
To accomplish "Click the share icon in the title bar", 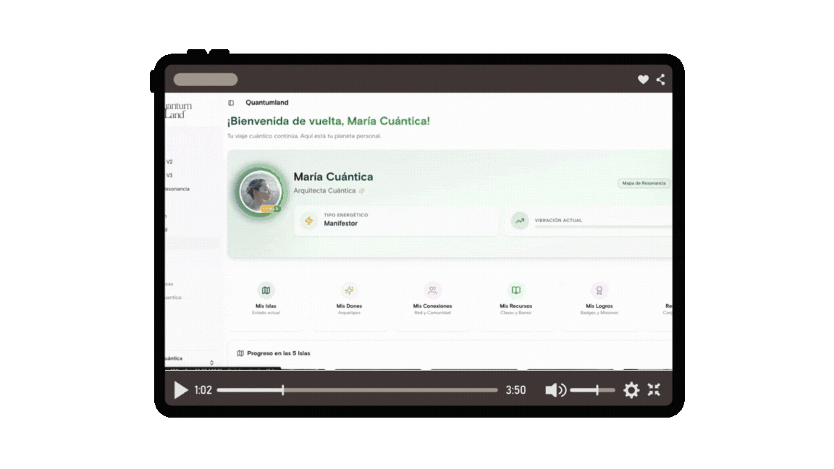I will click(x=660, y=80).
